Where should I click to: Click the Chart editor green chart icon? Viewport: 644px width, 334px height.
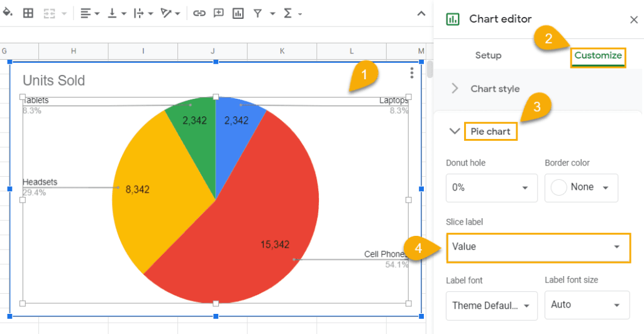pyautogui.click(x=453, y=19)
